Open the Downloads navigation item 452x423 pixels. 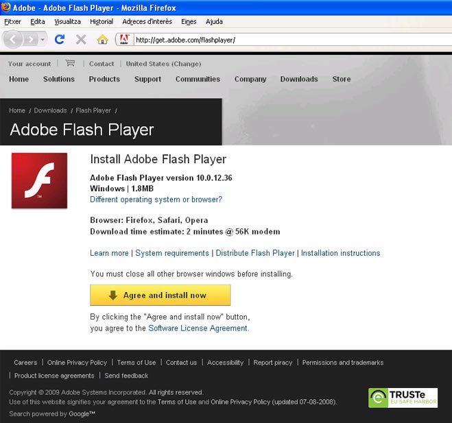tap(299, 79)
